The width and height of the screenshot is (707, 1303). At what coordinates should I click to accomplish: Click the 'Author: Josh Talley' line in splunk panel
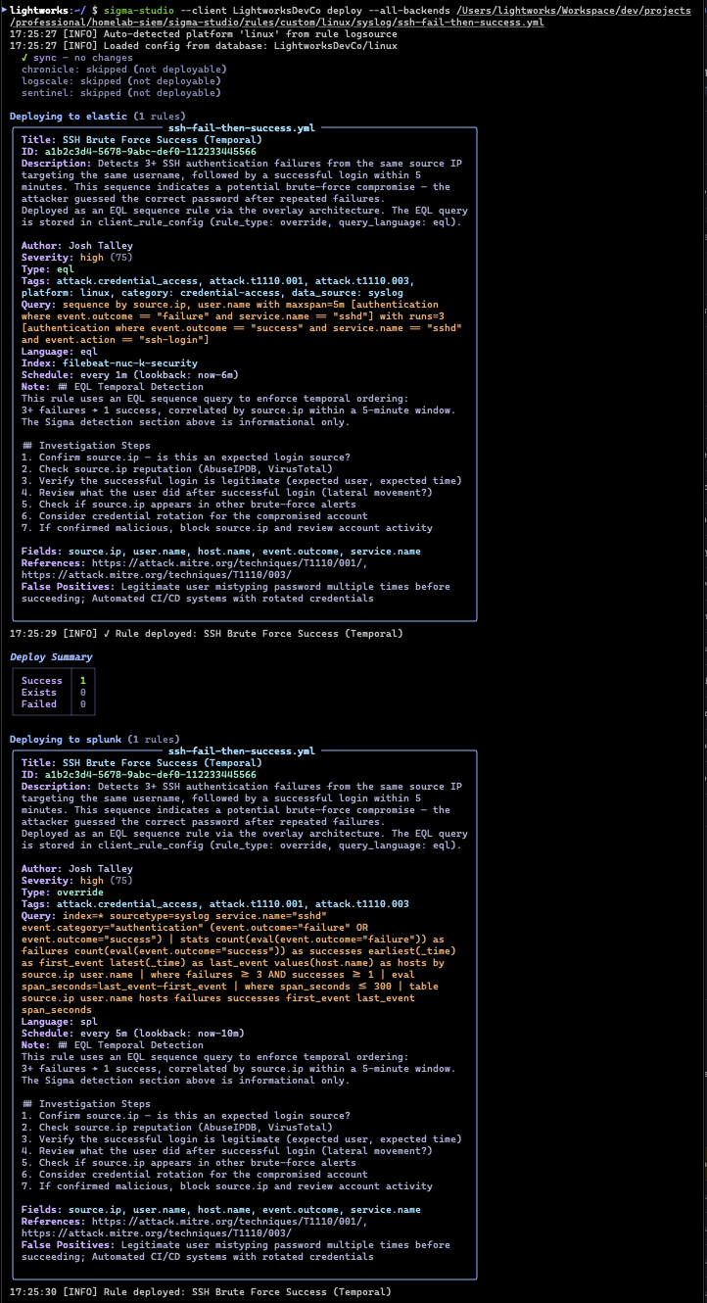(x=77, y=868)
